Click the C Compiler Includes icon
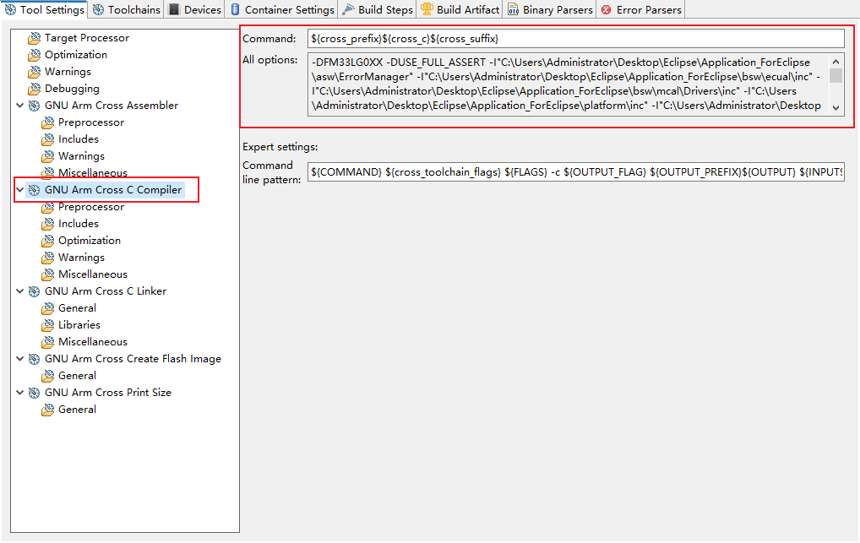 pos(47,225)
